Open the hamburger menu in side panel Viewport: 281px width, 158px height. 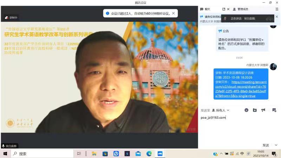(x=276, y=9)
